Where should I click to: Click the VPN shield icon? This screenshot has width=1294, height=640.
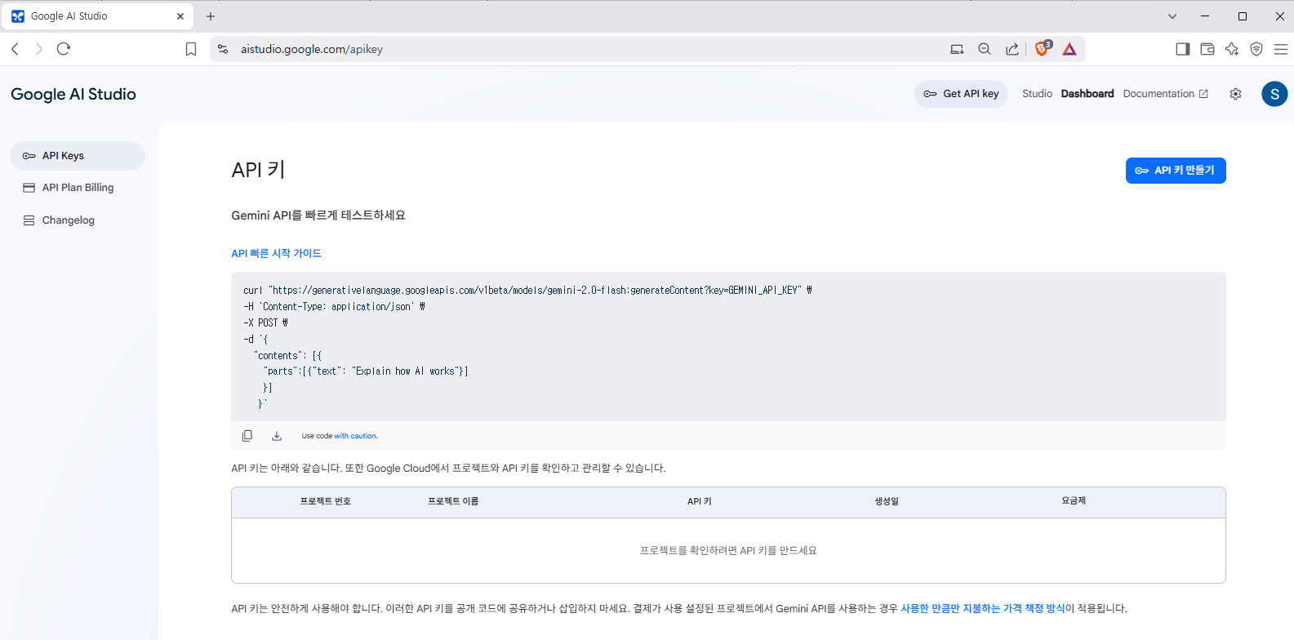[1256, 49]
